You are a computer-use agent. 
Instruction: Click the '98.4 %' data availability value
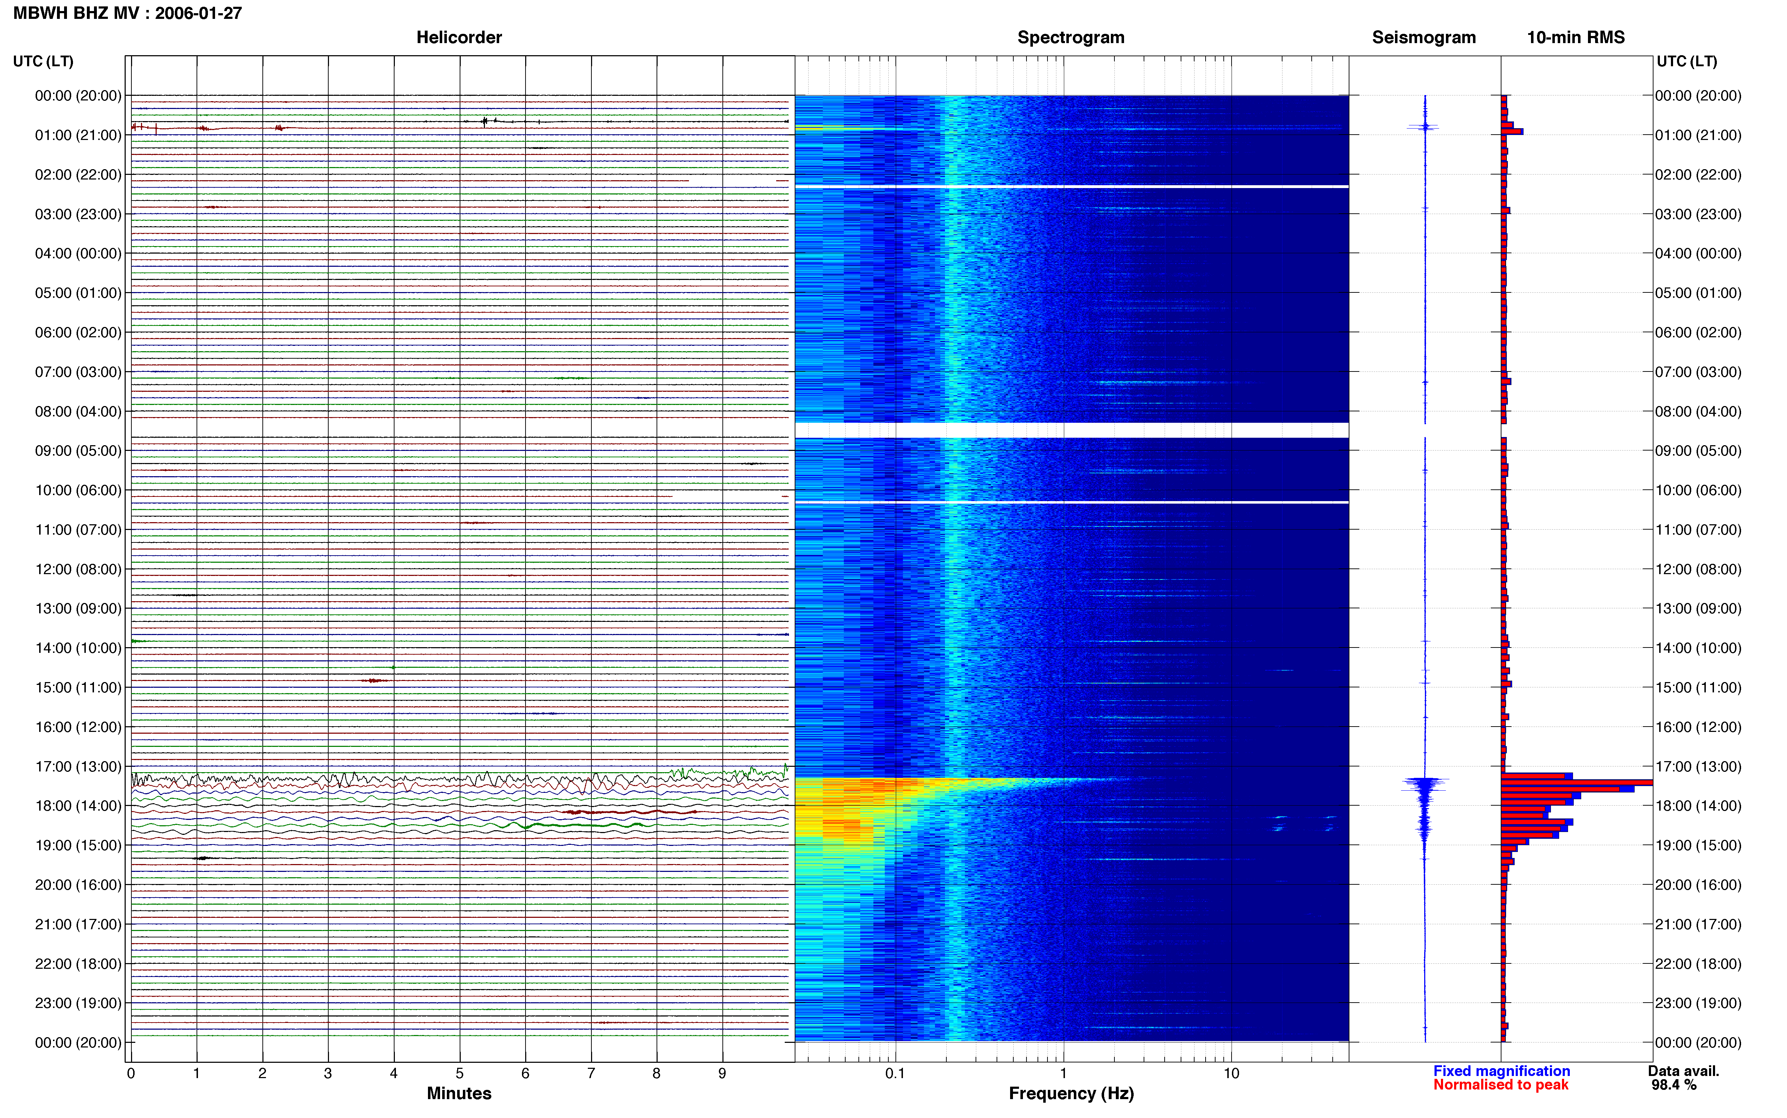tap(1674, 1085)
